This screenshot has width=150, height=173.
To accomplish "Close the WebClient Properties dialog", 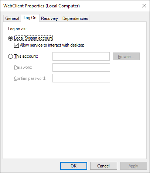I will [144, 6].
